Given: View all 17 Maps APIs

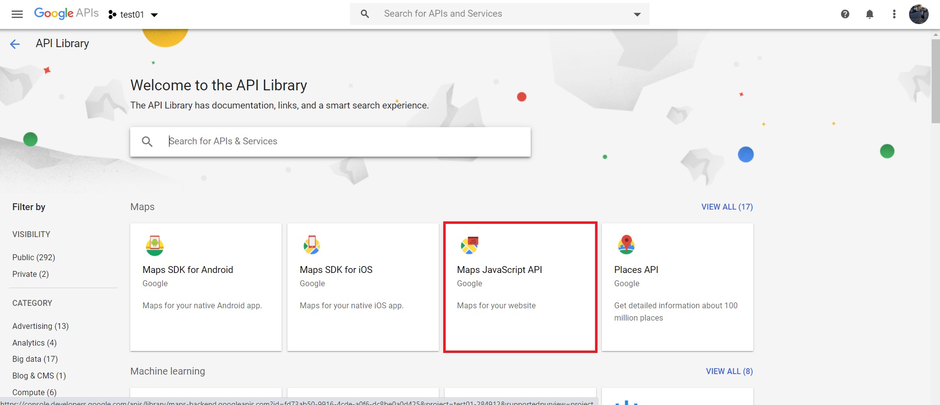Looking at the screenshot, I should click(727, 207).
